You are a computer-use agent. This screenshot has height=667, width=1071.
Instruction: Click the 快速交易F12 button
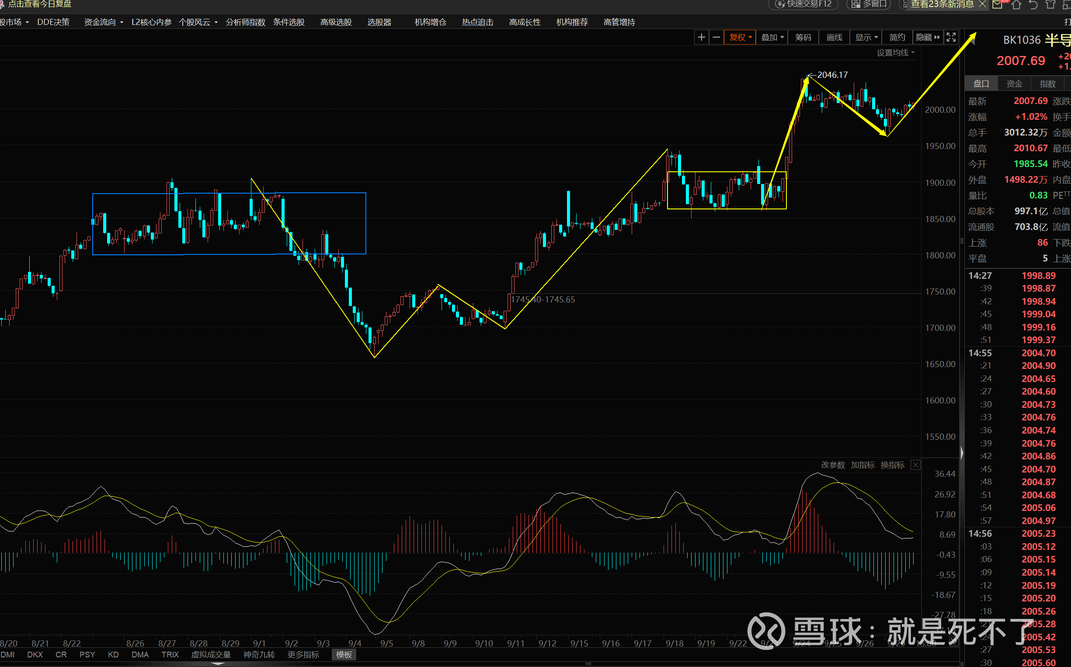[804, 4]
